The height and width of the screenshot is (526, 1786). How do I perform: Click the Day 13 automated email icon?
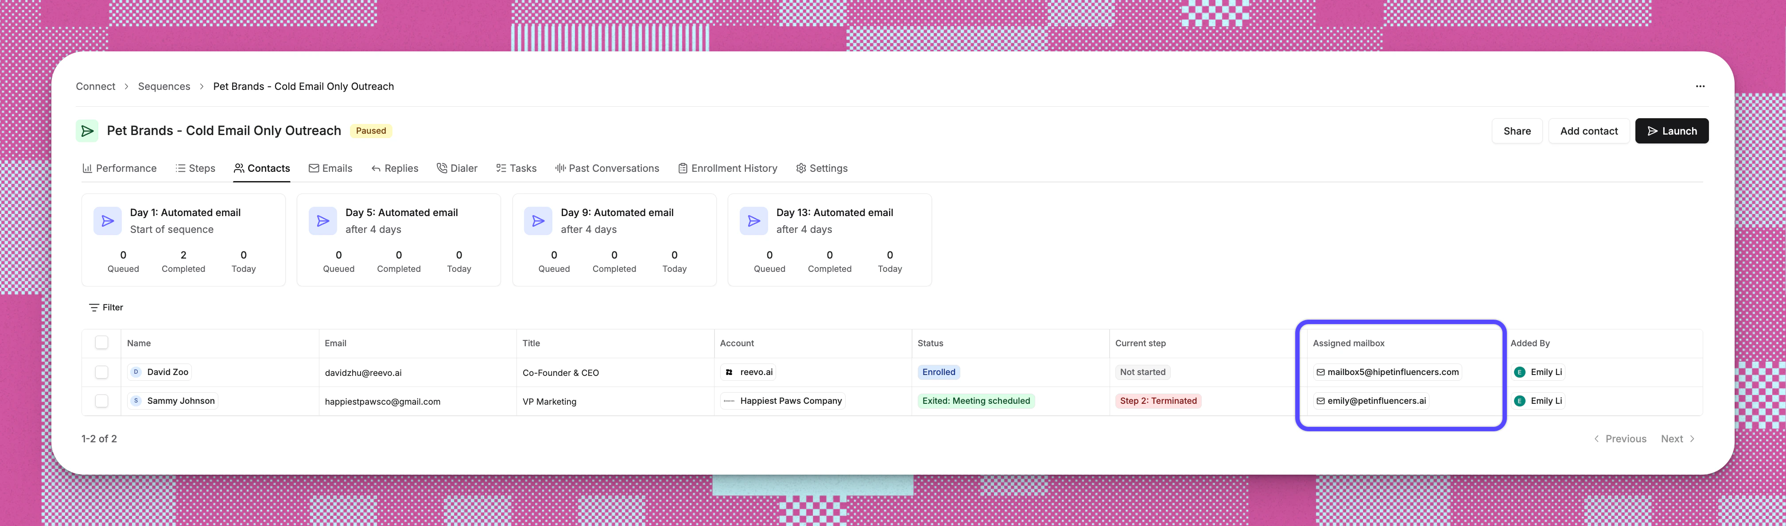point(753,221)
